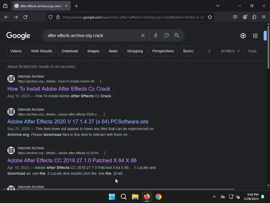
Task: Open Firefox account icon
Action: 245,17
